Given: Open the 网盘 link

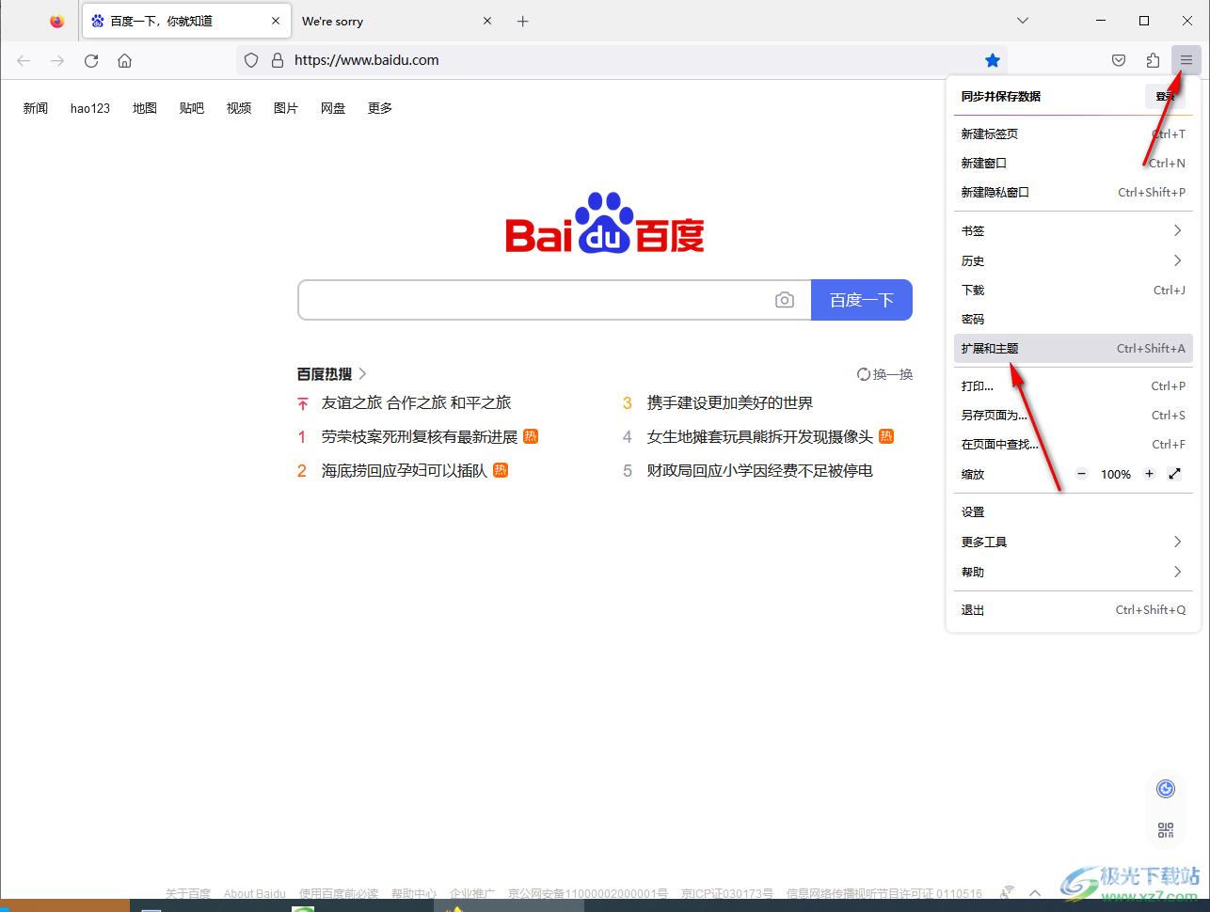Looking at the screenshot, I should pos(333,108).
